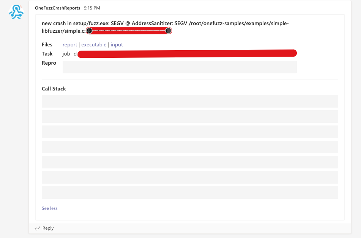Screen dimensions: 361x238
Task: Click the Call Stack heading
Action: point(54,89)
